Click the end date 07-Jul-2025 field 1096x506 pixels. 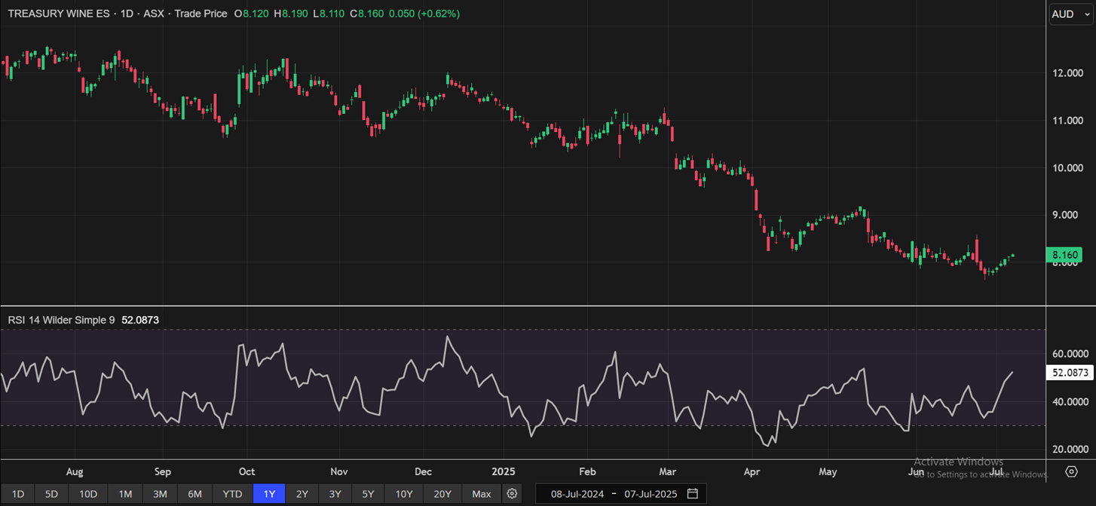(x=651, y=494)
